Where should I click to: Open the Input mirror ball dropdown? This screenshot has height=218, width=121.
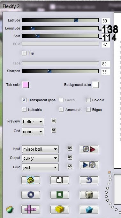[40, 149]
